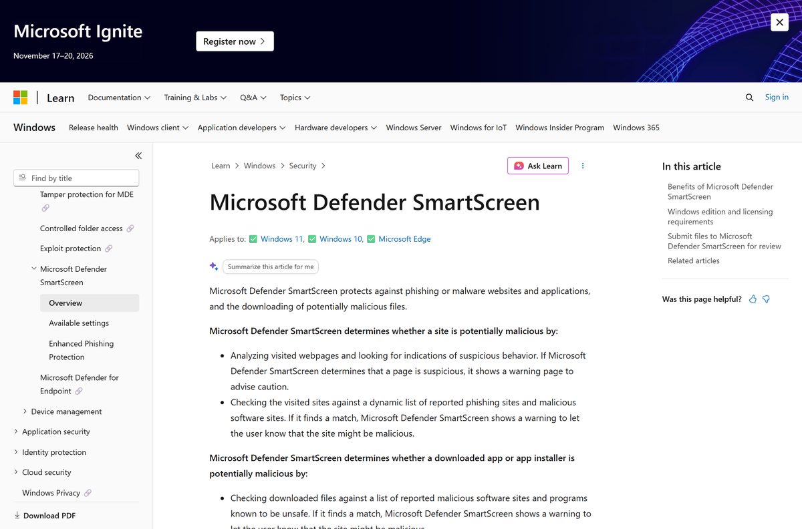Open Windows Insider Program nav item
The image size is (802, 529).
560,128
